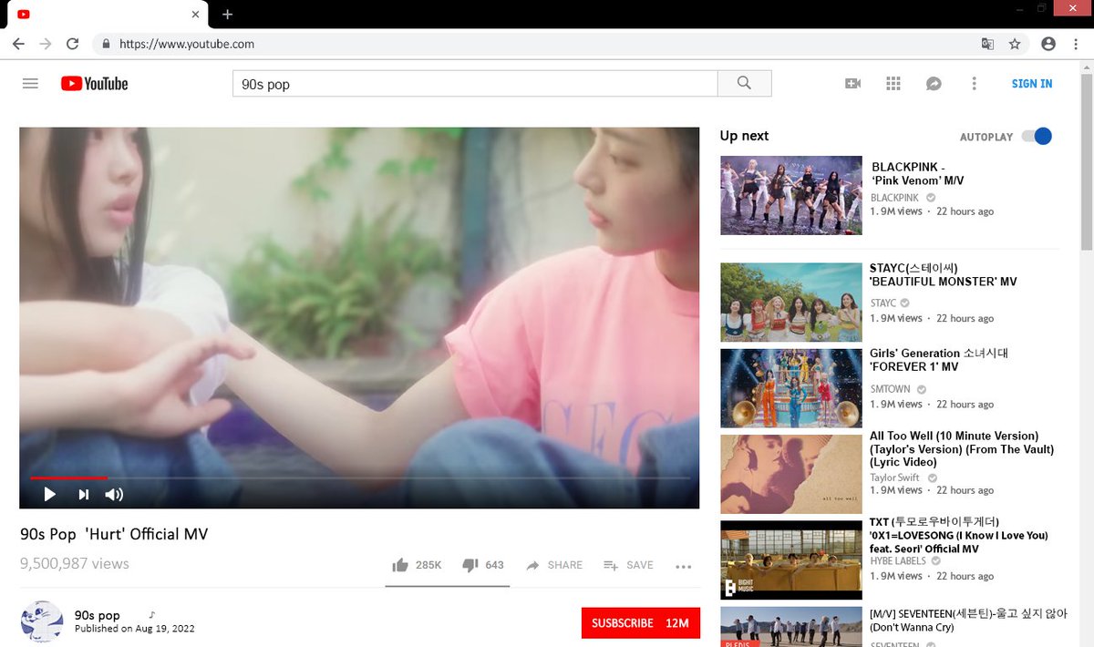Image resolution: width=1094 pixels, height=647 pixels.
Task: Click the 9,500,987 views count
Action: tap(75, 564)
